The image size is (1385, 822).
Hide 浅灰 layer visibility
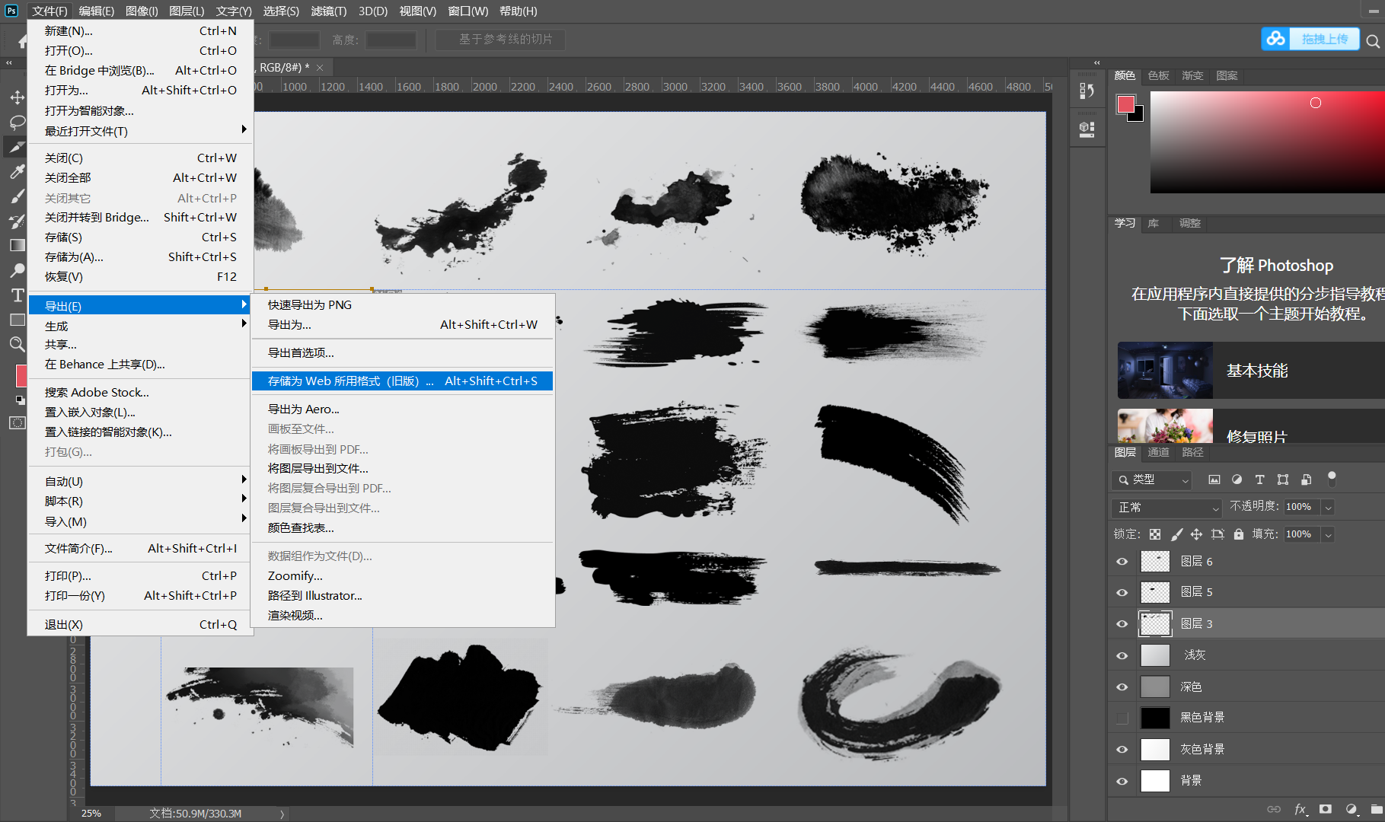point(1122,655)
